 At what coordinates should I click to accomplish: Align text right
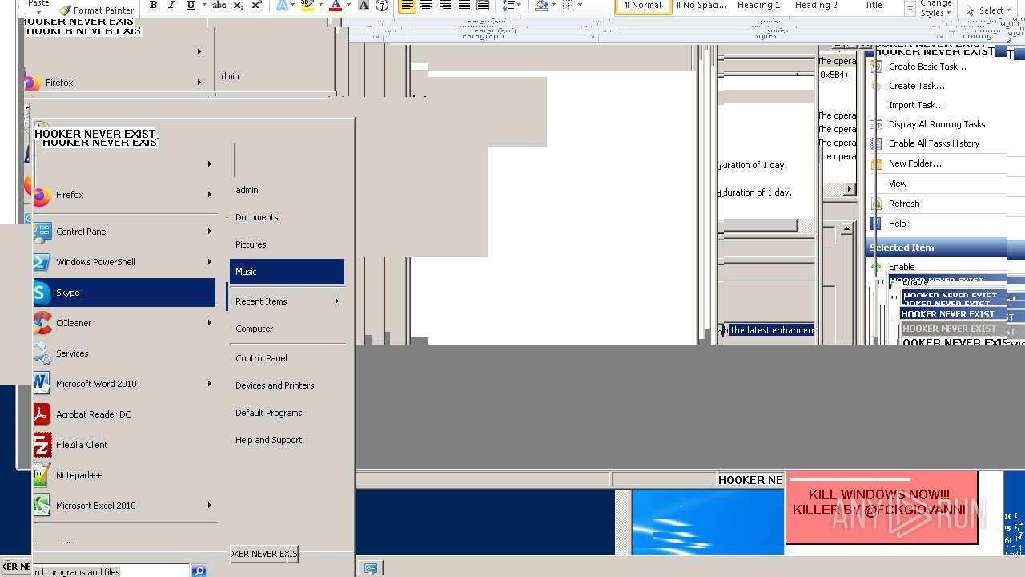tap(445, 5)
